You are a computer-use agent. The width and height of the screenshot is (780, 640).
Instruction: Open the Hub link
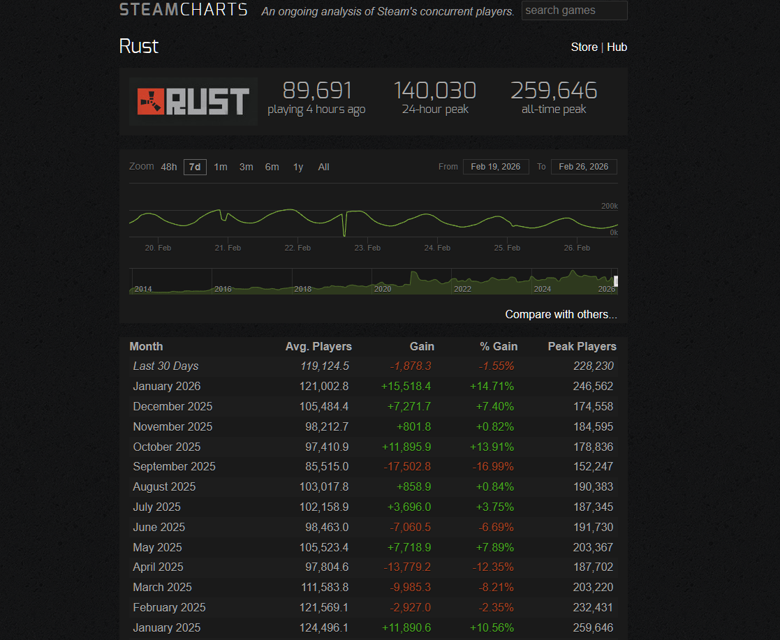pyautogui.click(x=617, y=47)
